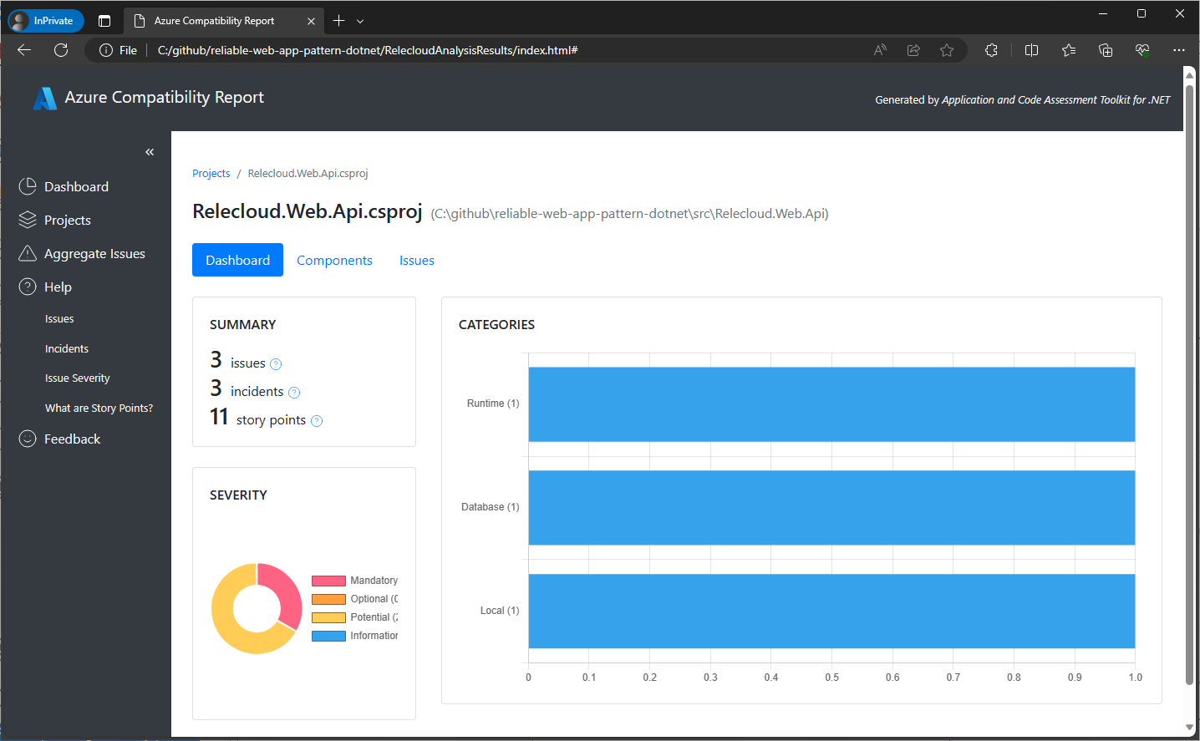Open the tooltip next to the issues count
The image size is (1200, 741).
click(x=277, y=363)
